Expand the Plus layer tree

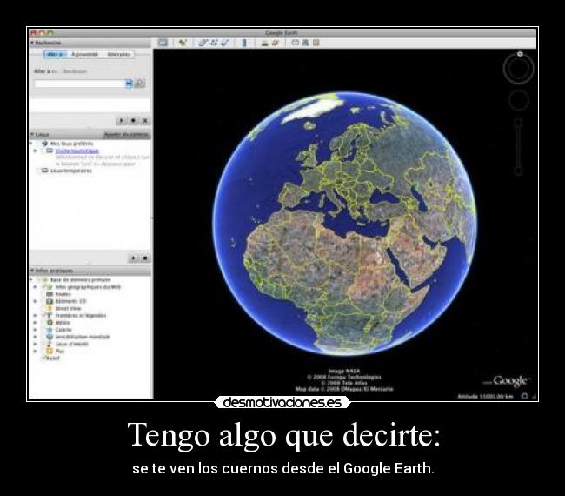coord(35,351)
